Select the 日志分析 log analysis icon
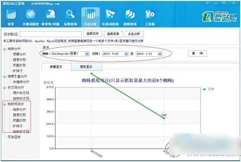 (x=90, y=17)
